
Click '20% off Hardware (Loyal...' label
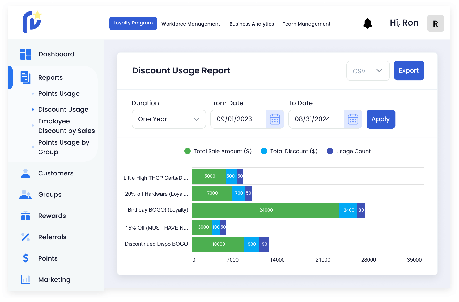156,194
